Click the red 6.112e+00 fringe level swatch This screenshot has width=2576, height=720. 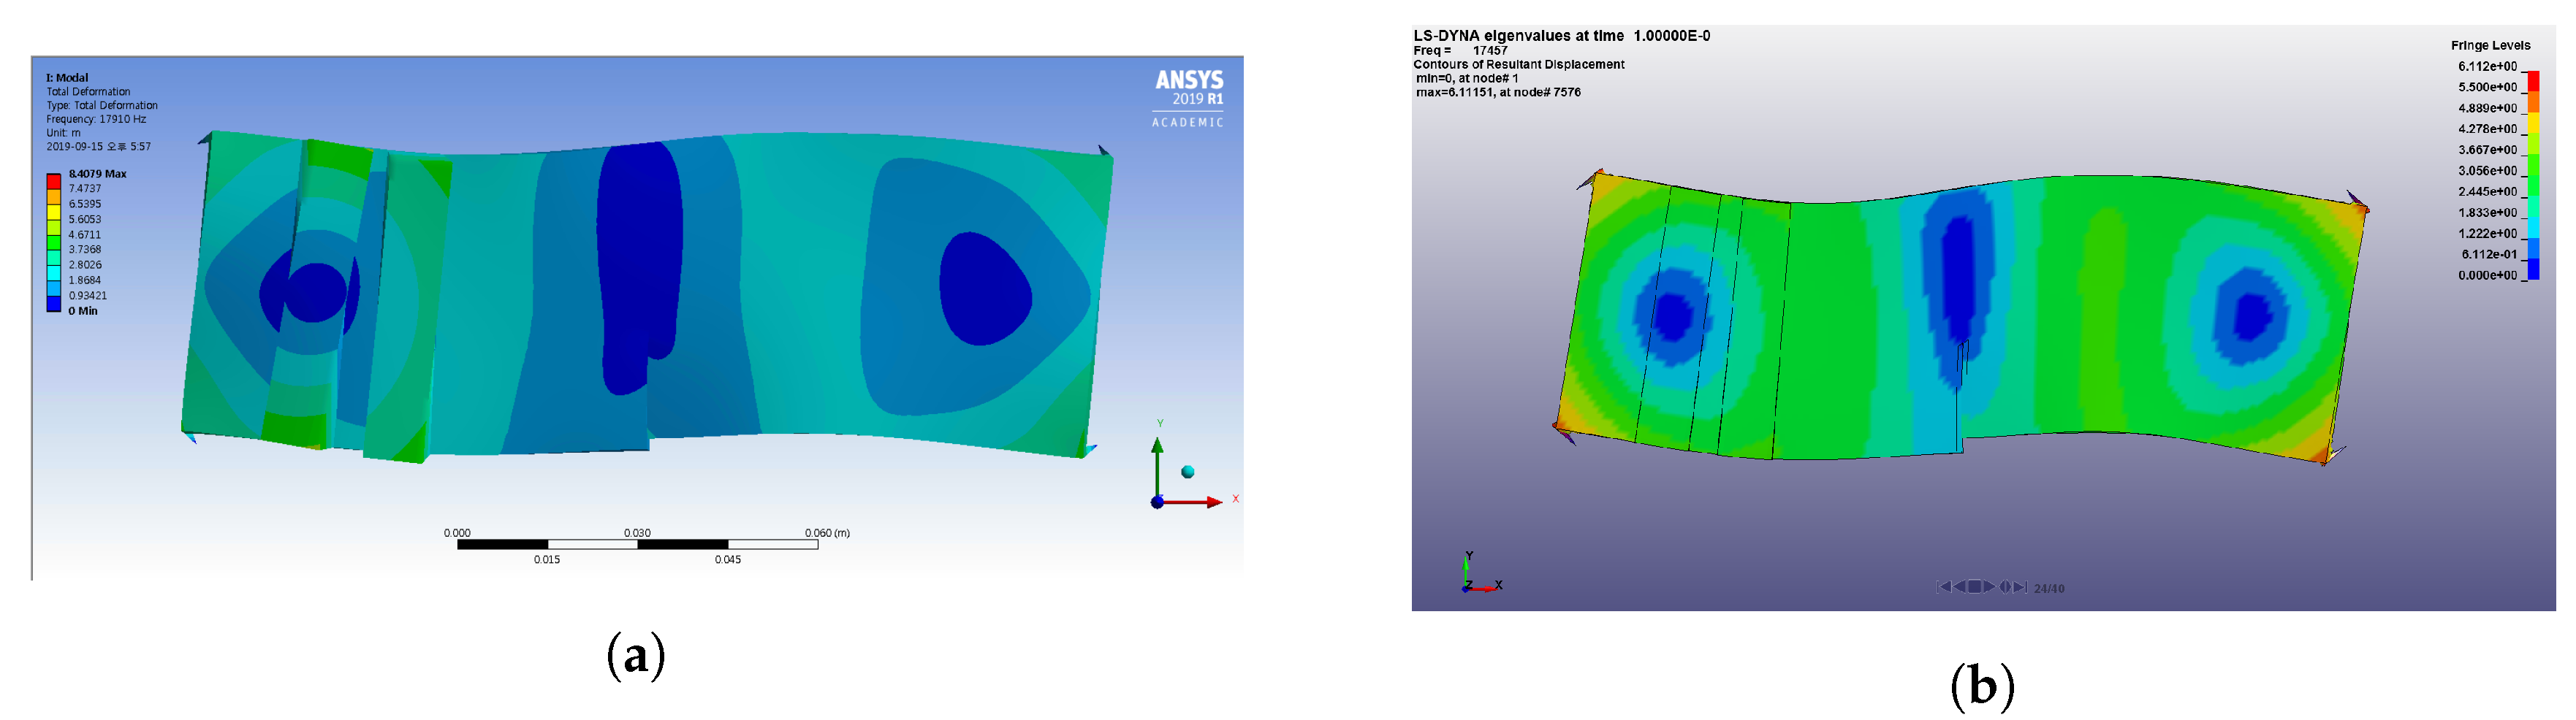2532,81
